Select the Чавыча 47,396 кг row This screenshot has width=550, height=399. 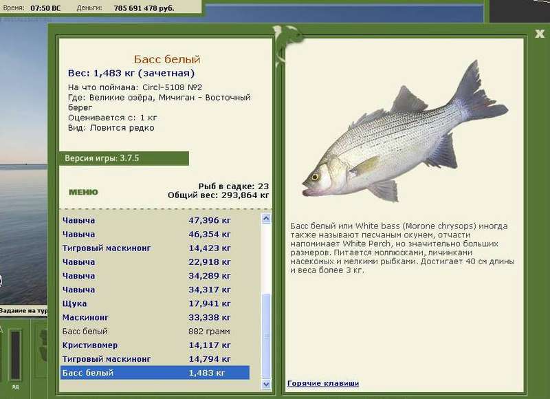tap(155, 220)
